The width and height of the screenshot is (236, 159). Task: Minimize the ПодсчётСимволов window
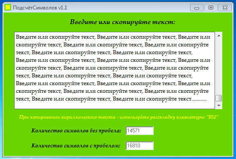click(197, 8)
